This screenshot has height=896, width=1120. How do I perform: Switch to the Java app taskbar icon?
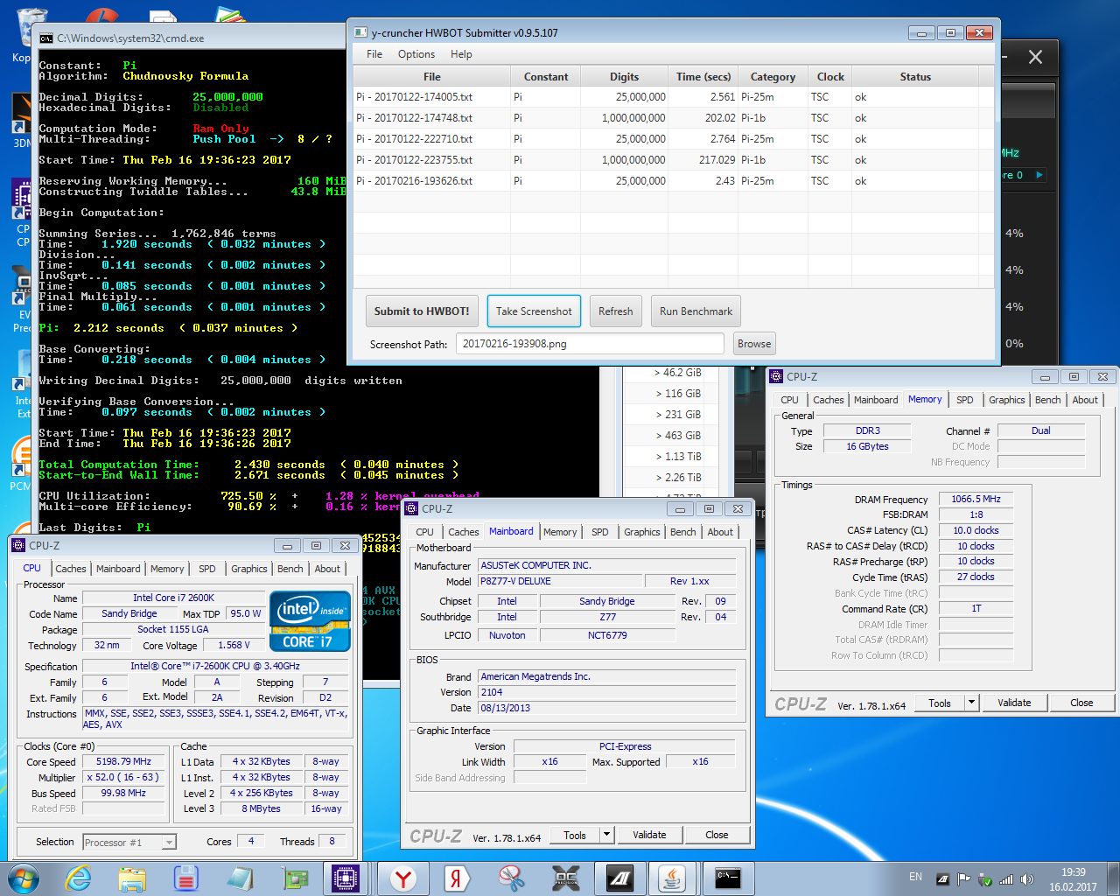[x=673, y=878]
